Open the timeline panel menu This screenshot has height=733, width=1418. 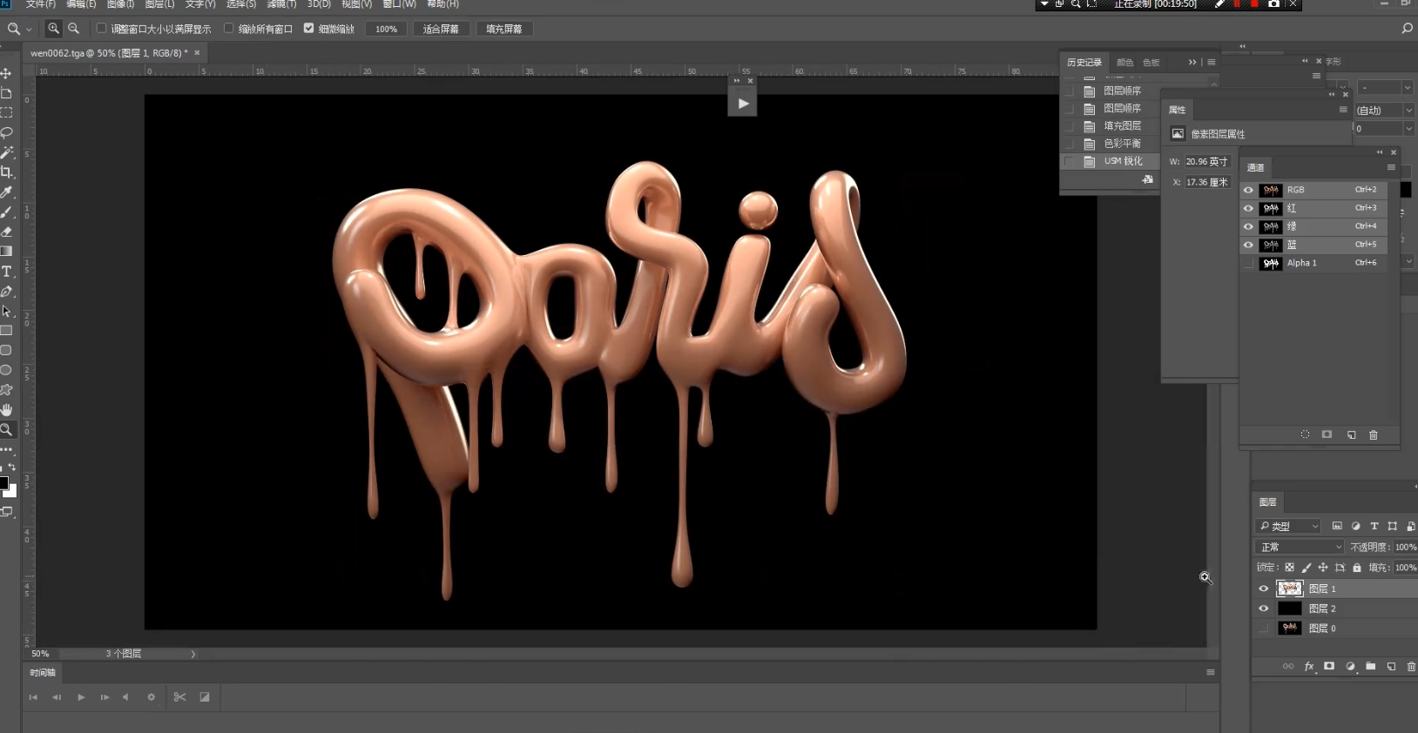pos(1210,672)
